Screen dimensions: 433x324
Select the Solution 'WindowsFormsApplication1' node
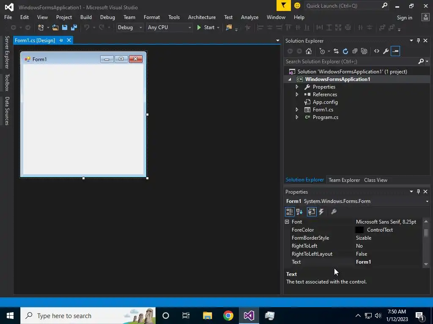pyautogui.click(x=352, y=72)
